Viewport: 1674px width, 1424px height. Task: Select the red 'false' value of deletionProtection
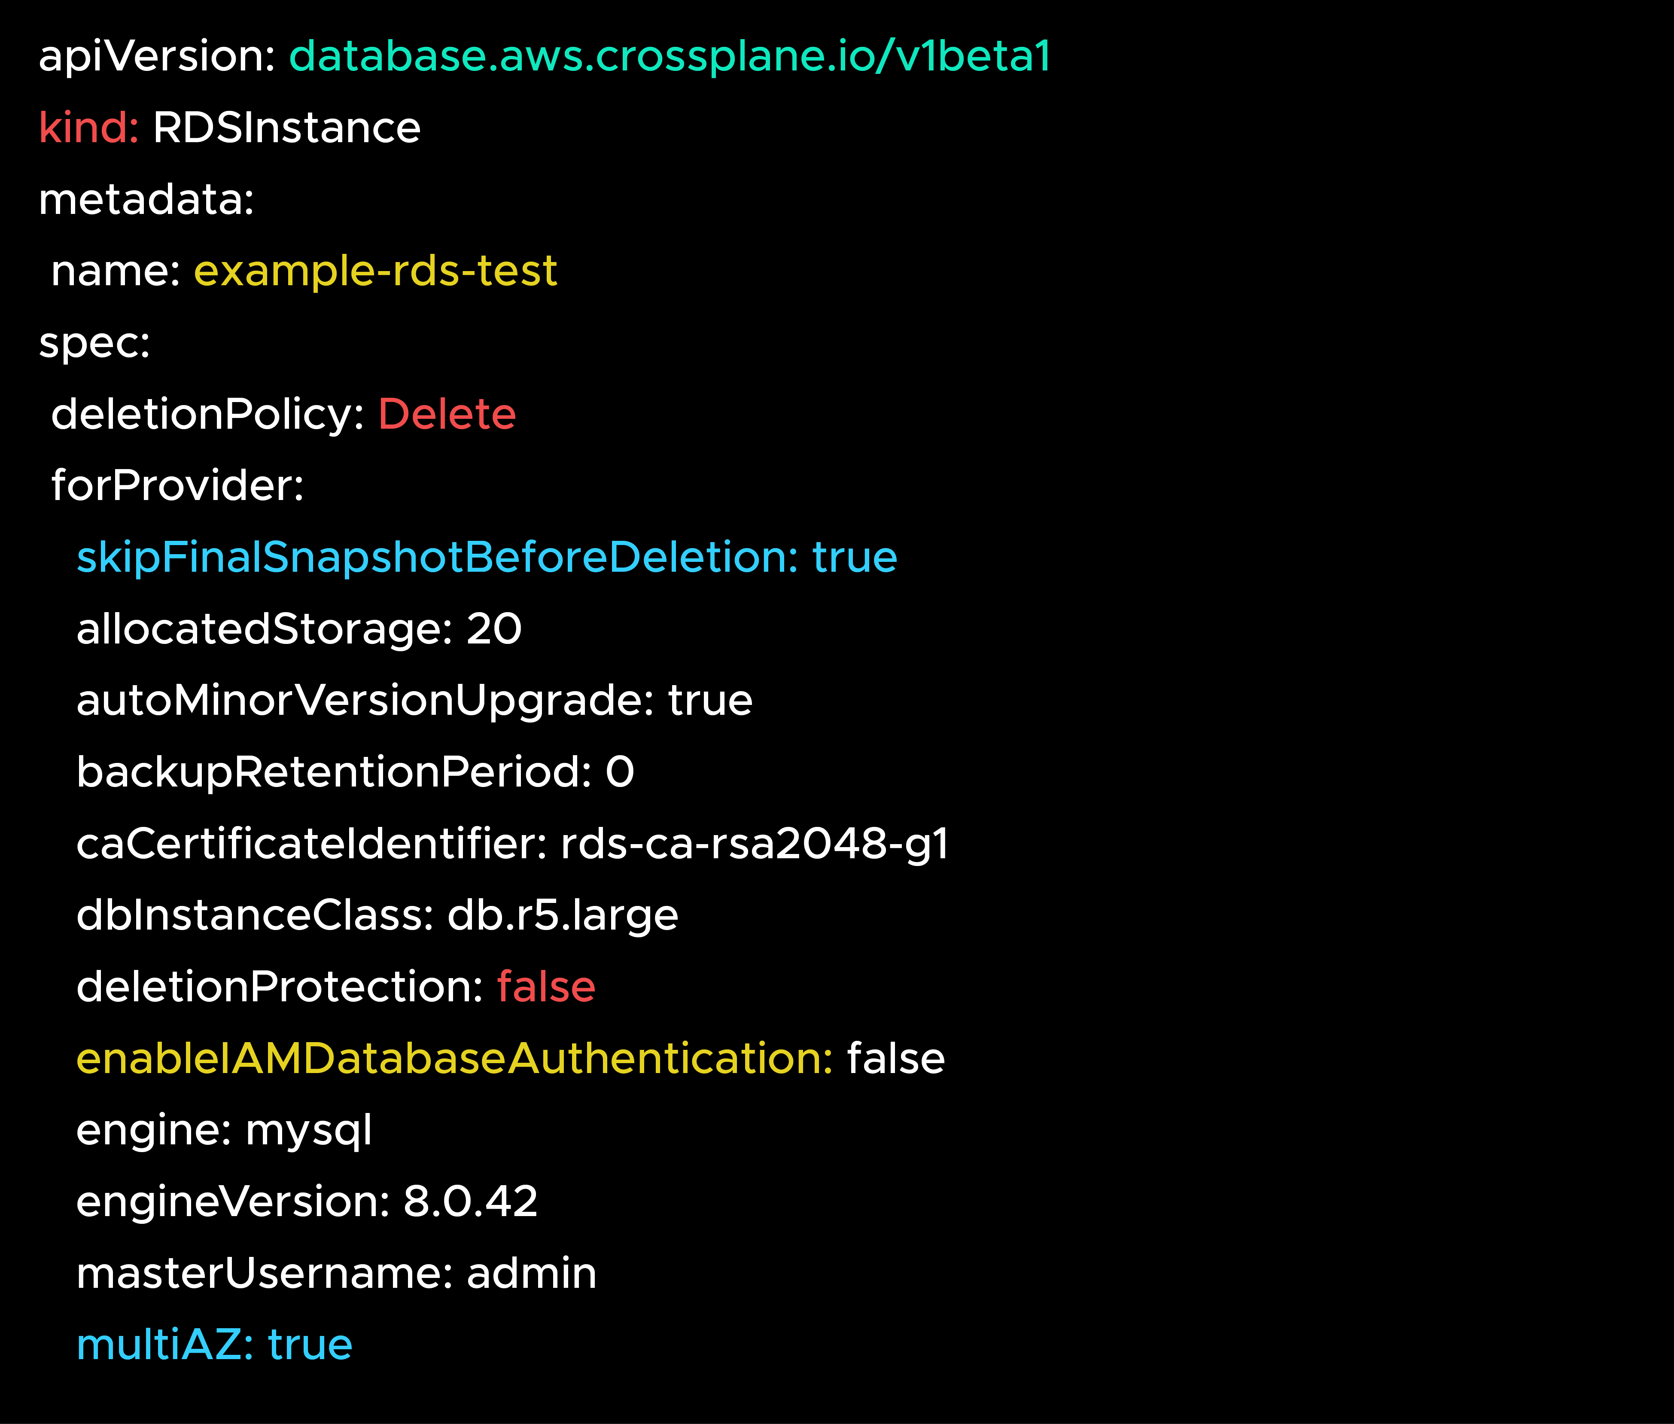(x=546, y=987)
